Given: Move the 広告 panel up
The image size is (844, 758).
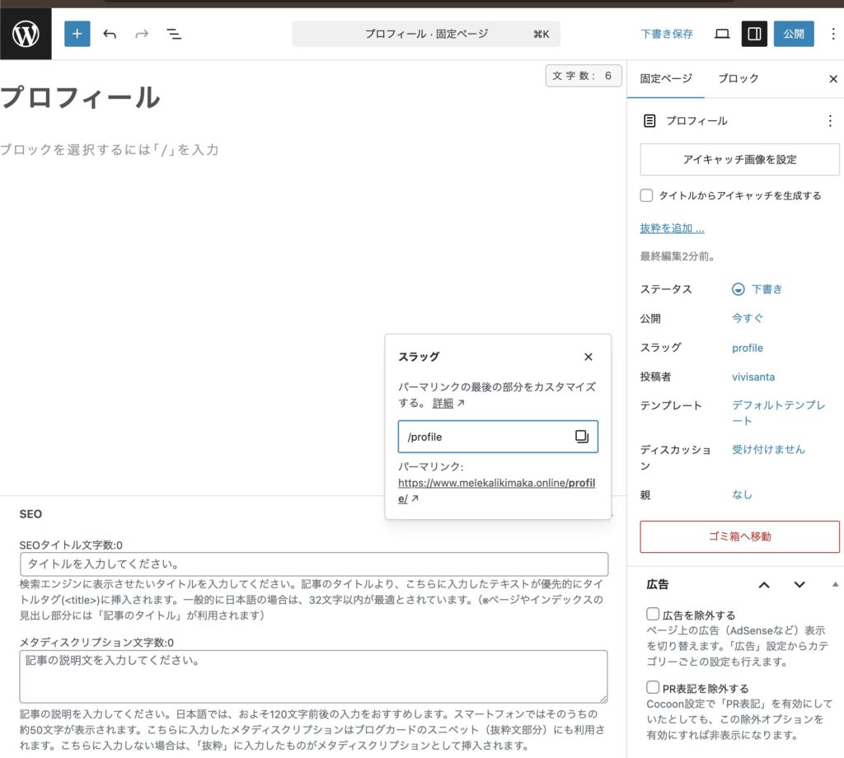Looking at the screenshot, I should [x=763, y=584].
